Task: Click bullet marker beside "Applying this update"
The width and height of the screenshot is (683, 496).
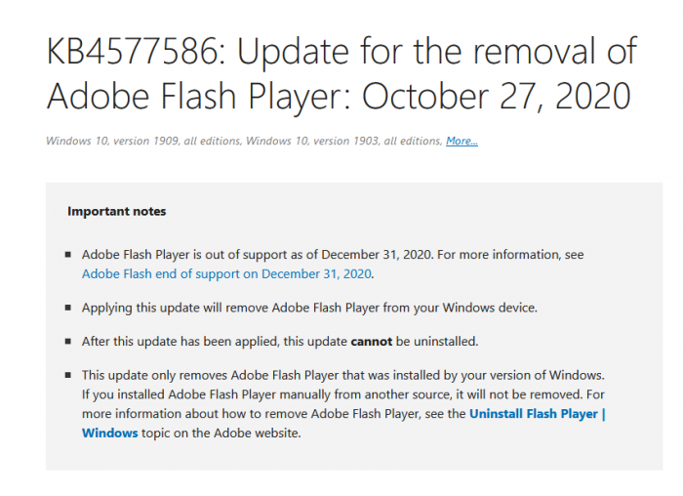Action: (67, 308)
